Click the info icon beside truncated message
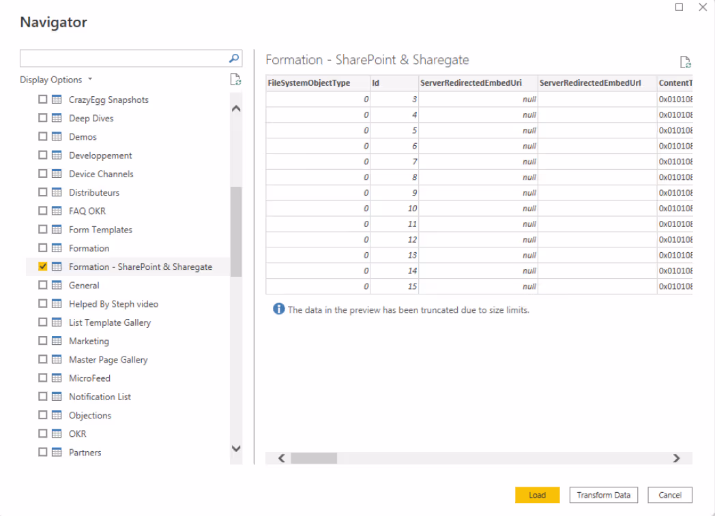The width and height of the screenshot is (715, 516). click(x=278, y=309)
